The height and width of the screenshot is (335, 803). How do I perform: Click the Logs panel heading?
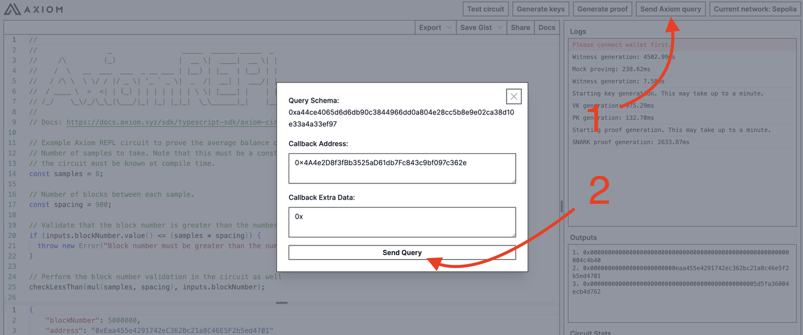tap(578, 31)
